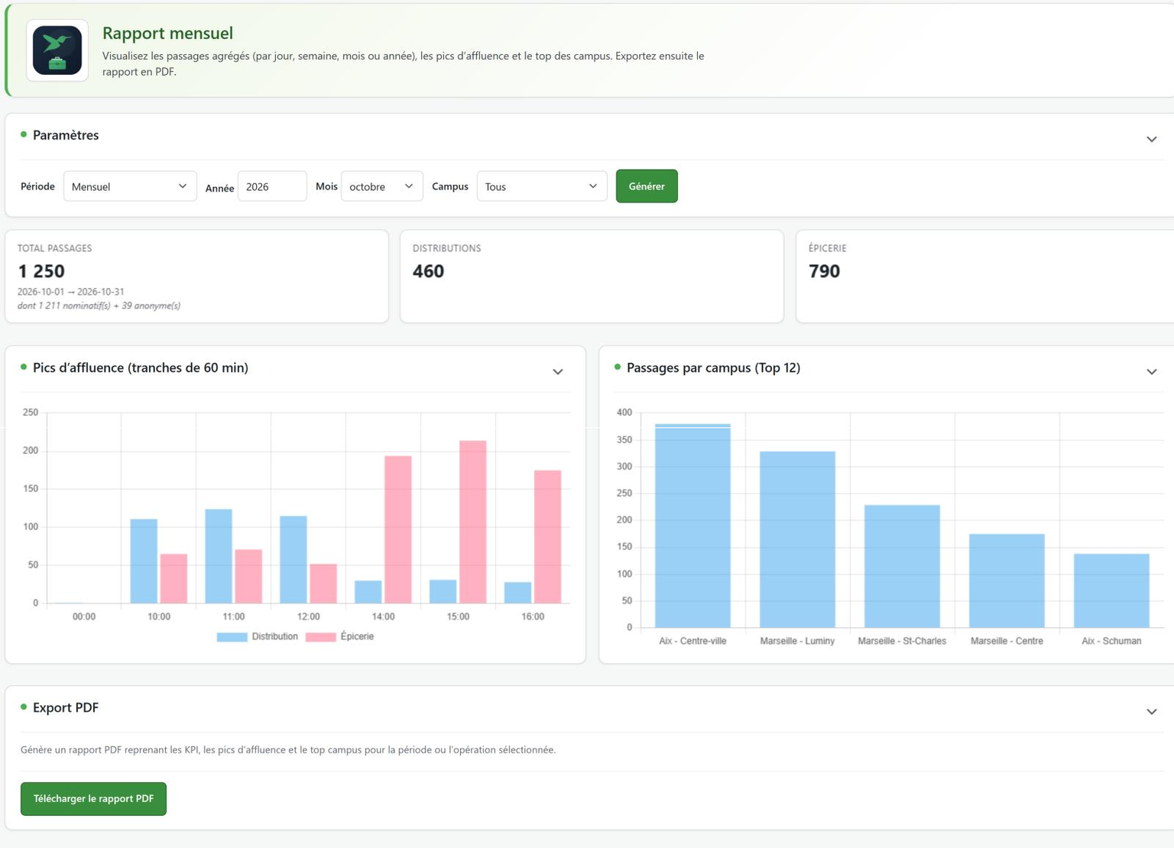This screenshot has width=1174, height=848.
Task: Click the date range 2026-10-01 → 2026-10-31
Action: tap(70, 292)
